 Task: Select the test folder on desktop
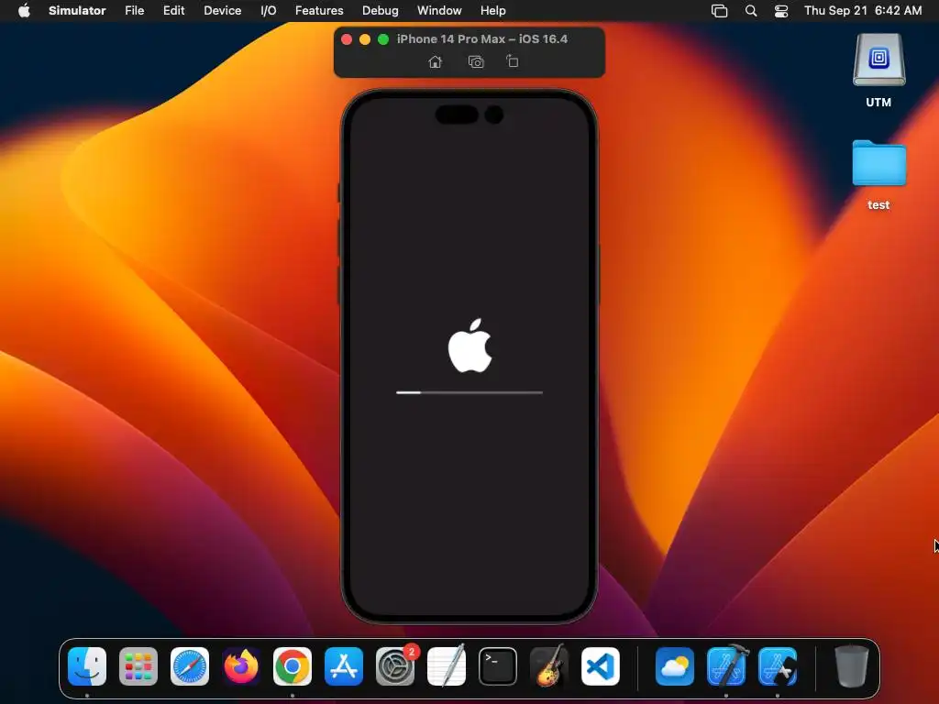878,175
